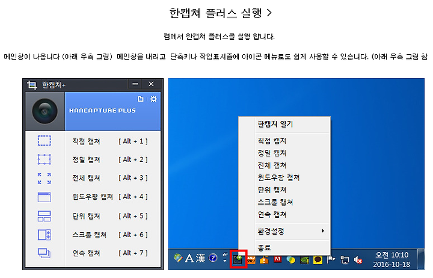Viewport: 433px width, 278px height.
Task: Click the red-orange banner tray icon
Action: tap(251, 259)
